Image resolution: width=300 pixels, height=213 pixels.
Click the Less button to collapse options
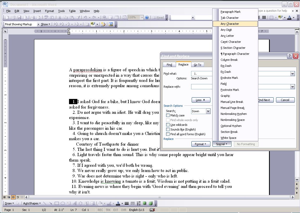tap(201, 100)
